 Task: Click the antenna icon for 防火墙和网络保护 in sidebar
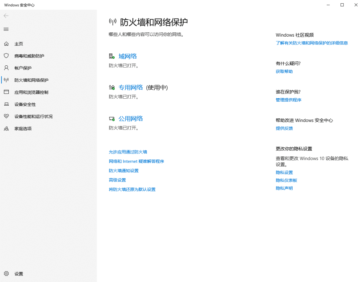[x=7, y=80]
